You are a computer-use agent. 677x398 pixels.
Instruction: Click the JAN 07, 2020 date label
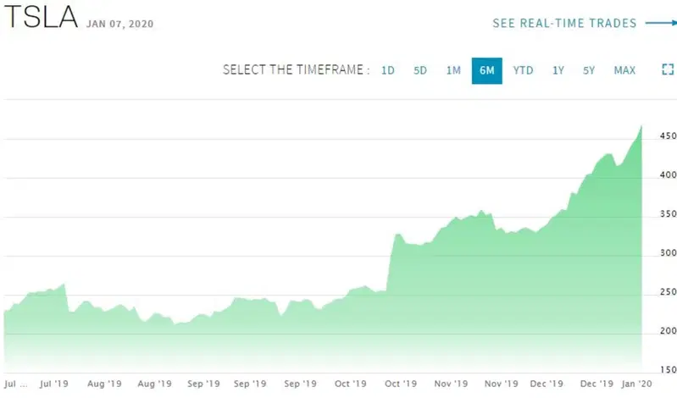(x=119, y=24)
